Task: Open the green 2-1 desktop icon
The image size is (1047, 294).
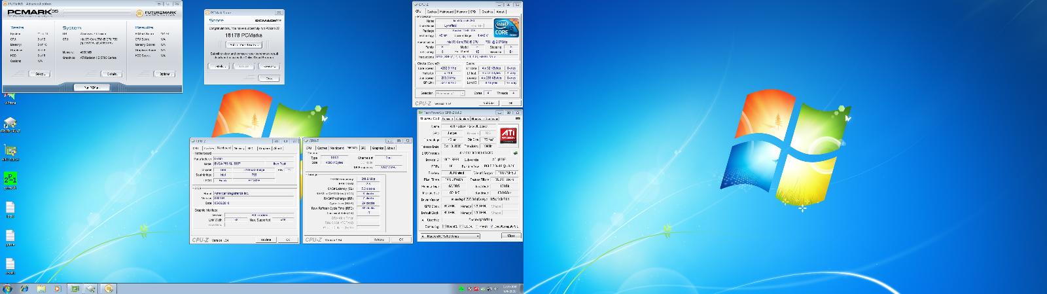Action: [x=10, y=179]
